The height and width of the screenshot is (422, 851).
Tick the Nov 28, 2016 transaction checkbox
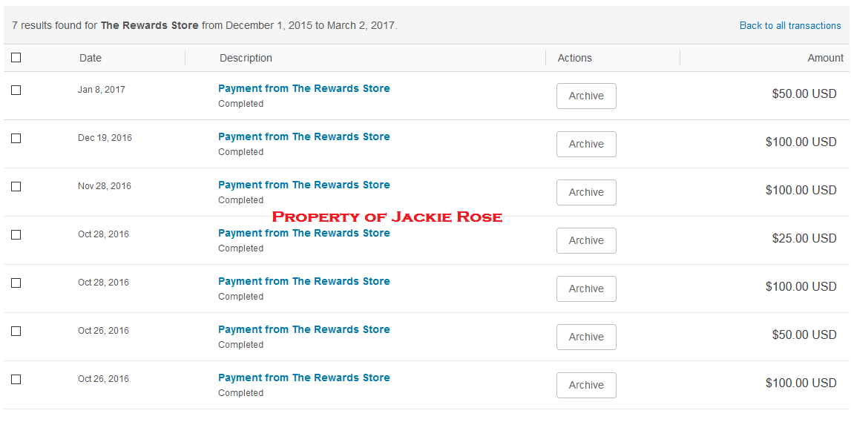click(x=16, y=187)
